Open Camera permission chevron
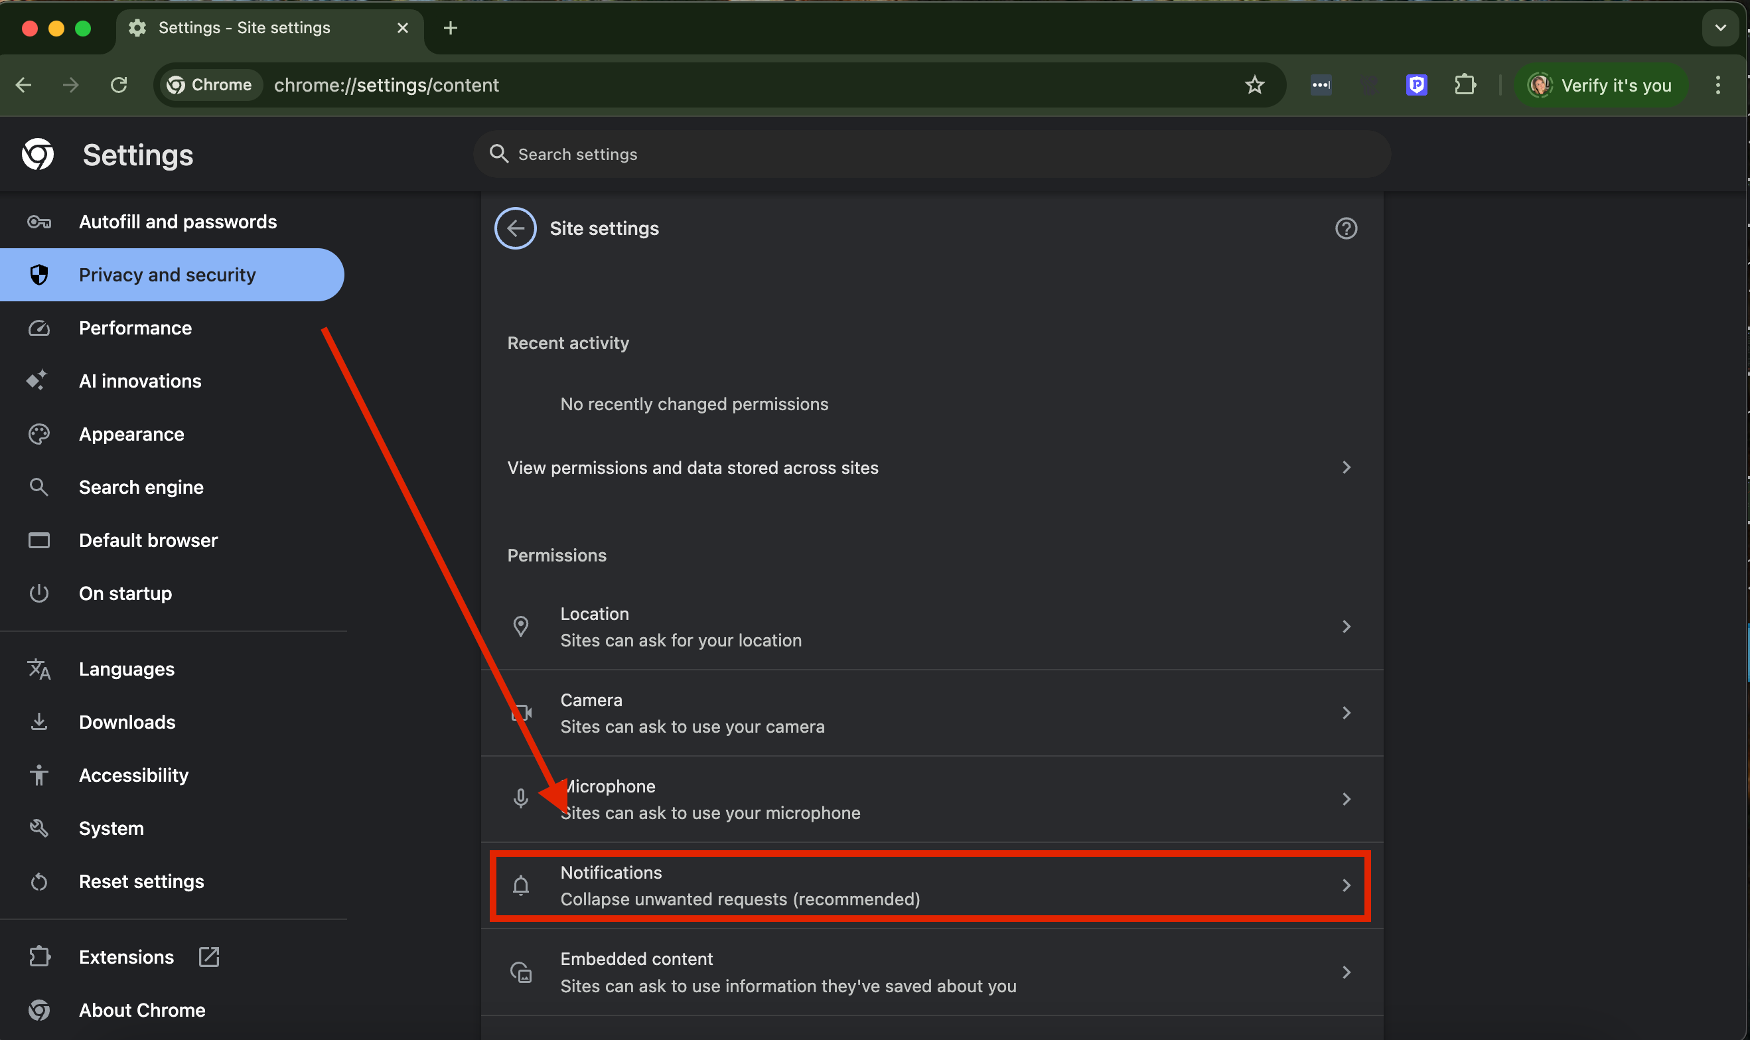The width and height of the screenshot is (1750, 1040). [1346, 713]
